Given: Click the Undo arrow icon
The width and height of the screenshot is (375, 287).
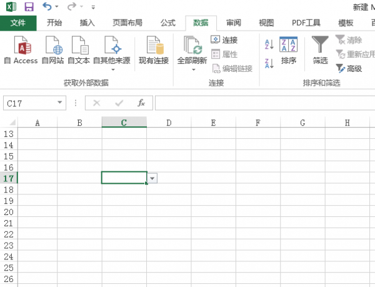Looking at the screenshot, I should pos(47,6).
